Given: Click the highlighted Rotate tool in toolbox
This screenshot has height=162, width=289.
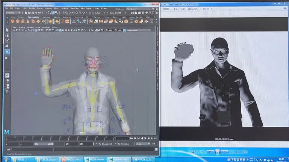Looking at the screenshot, I should (7, 52).
